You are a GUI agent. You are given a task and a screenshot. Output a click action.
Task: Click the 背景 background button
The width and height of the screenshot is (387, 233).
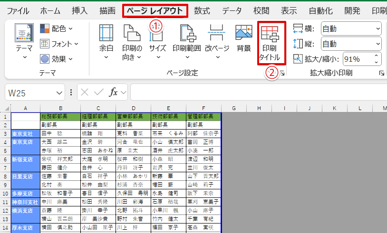click(x=244, y=38)
